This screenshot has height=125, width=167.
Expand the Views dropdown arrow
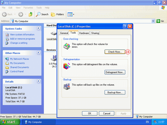(74, 15)
